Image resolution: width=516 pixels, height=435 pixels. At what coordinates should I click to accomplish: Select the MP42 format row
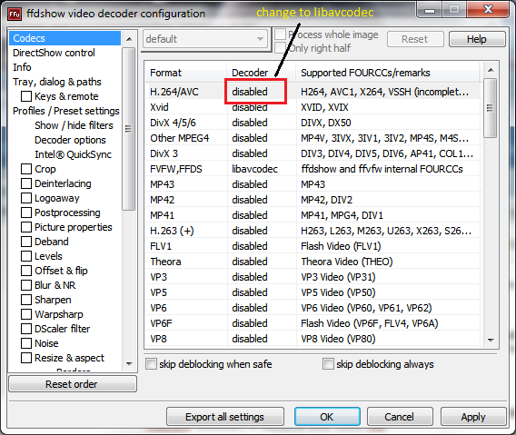313,200
